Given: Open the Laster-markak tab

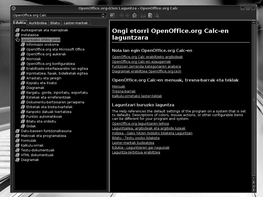Looking at the screenshot, I should click(x=76, y=23).
